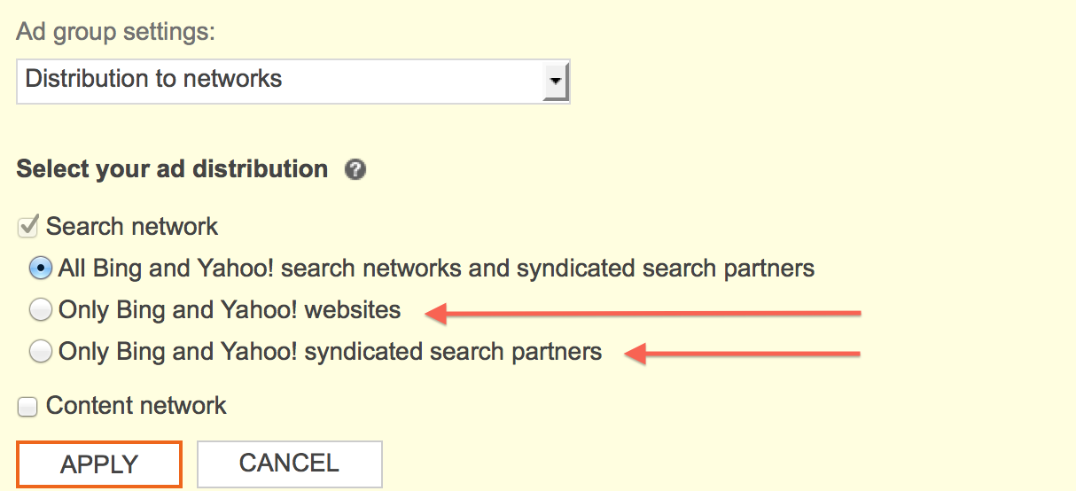Click the Distribution to networks combo box
Viewport: 1076px width, 491px height.
point(293,81)
